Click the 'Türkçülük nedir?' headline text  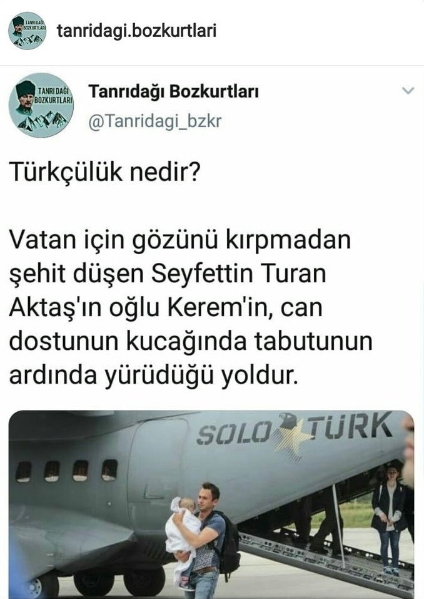104,172
